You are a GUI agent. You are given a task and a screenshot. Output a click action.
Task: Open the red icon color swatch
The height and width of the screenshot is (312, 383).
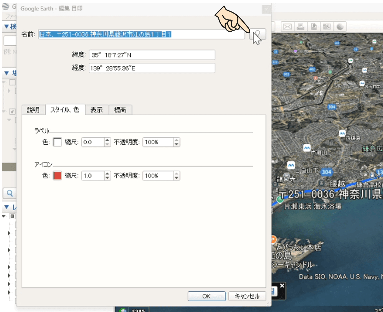click(x=57, y=176)
